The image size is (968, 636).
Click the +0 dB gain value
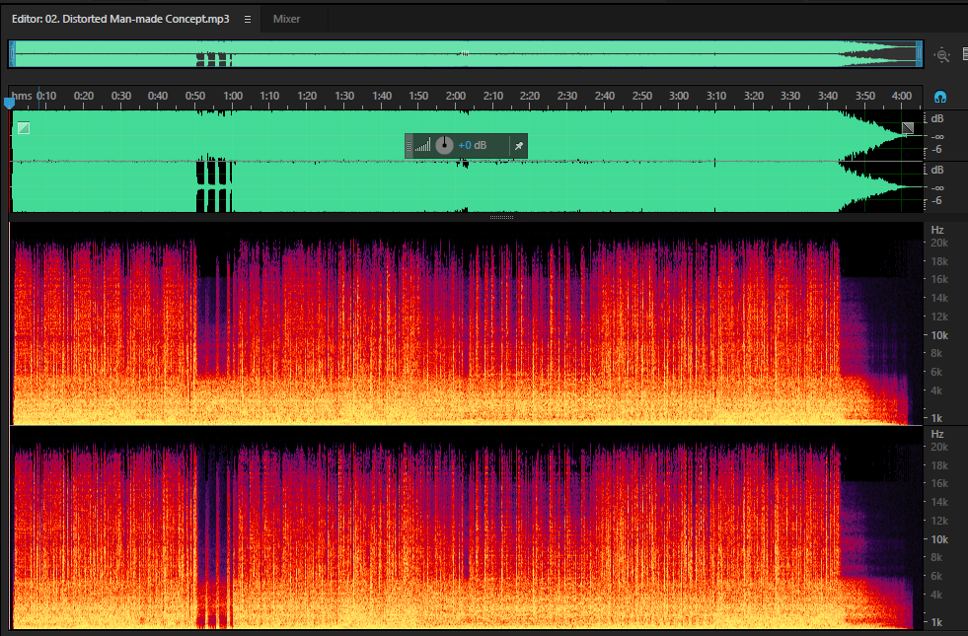473,146
